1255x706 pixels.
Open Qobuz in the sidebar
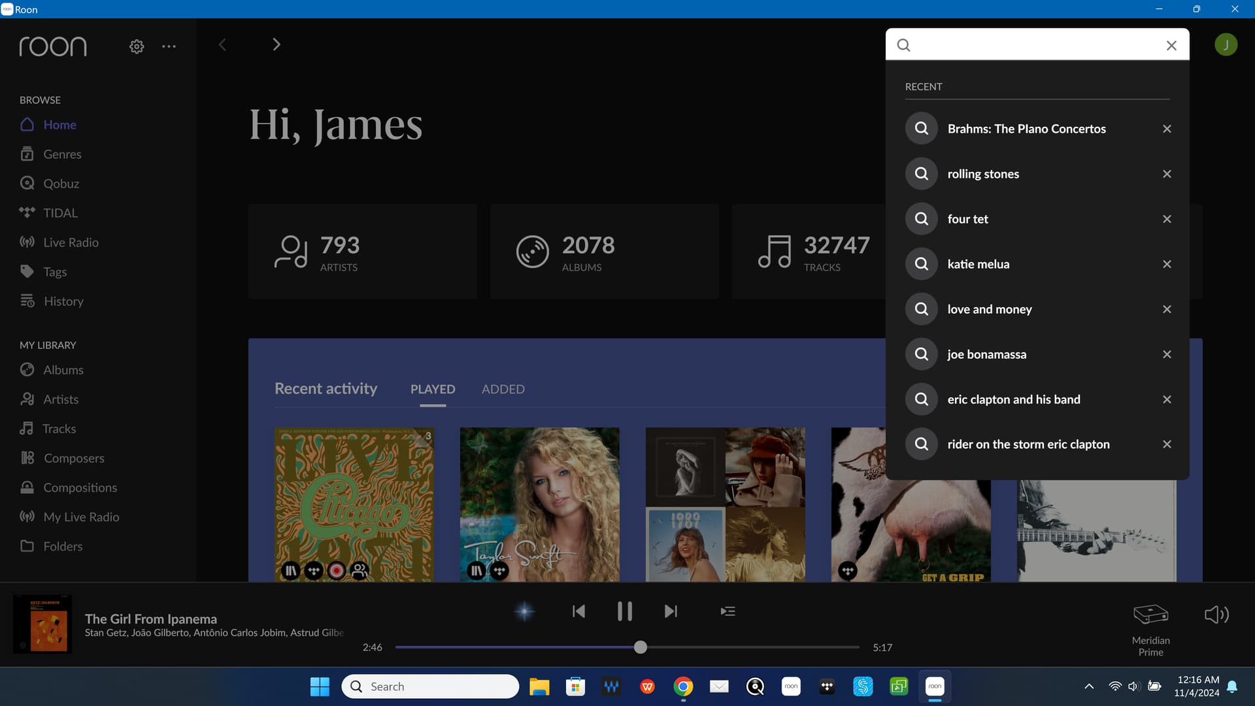(50, 183)
